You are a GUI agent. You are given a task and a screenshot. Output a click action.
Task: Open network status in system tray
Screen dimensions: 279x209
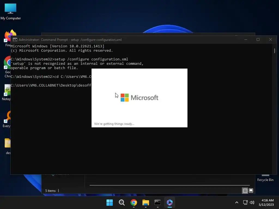pyautogui.click(x=245, y=202)
